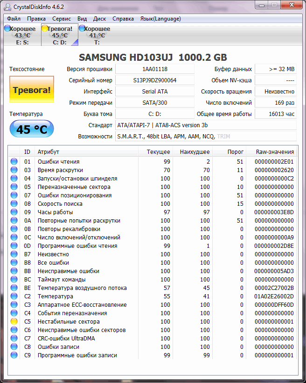Click the Текущее column header
The height and width of the screenshot is (383, 306).
pos(156,152)
